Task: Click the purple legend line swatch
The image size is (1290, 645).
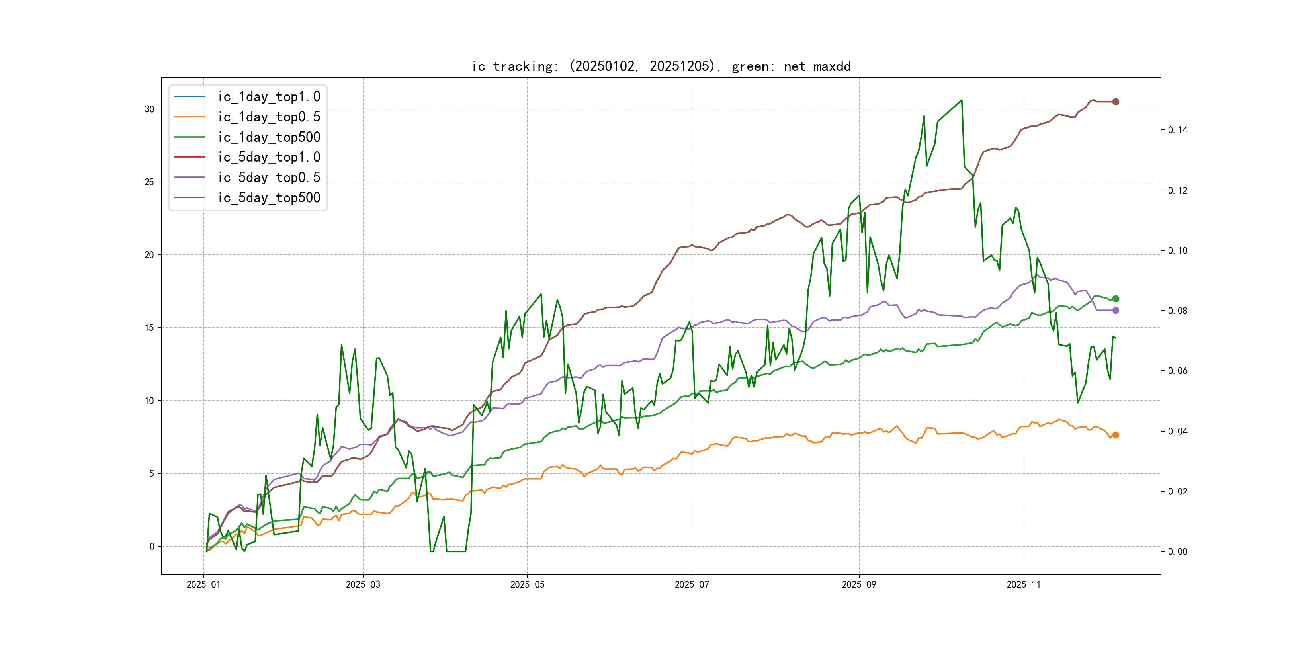Action: [x=189, y=177]
